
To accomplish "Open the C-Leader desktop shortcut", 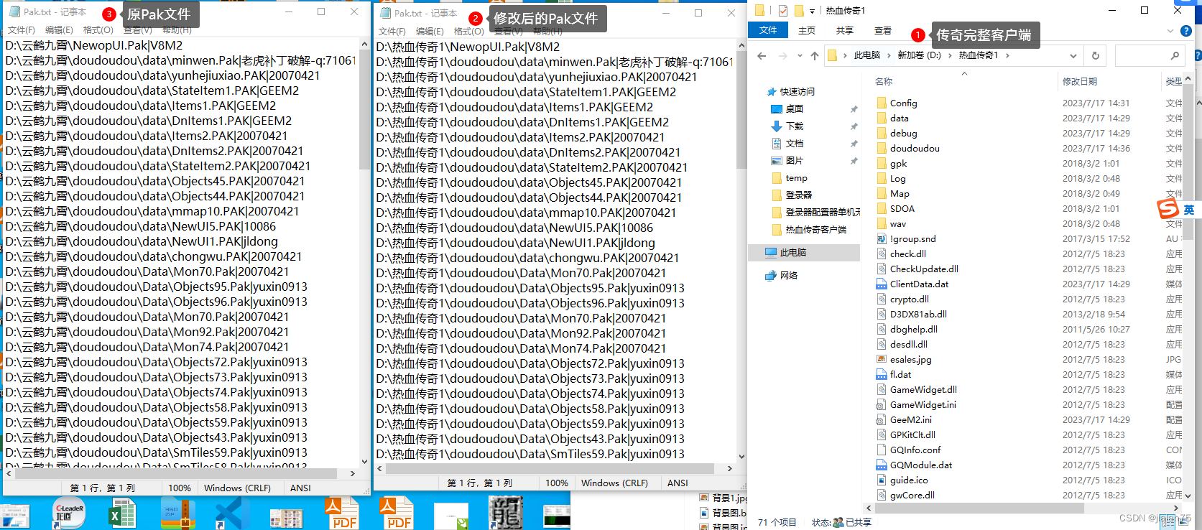I will point(70,514).
